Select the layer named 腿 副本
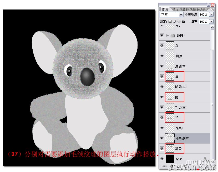Image resolution: width=218 pixels, height=172 pixels. [180, 87]
